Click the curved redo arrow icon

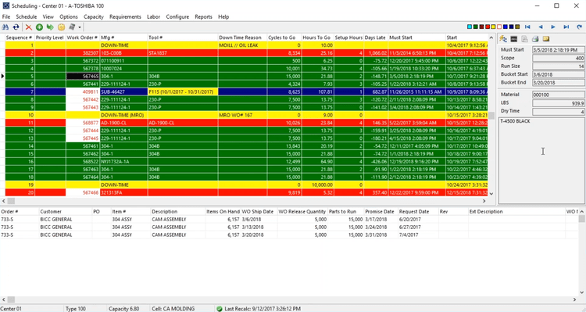(579, 27)
